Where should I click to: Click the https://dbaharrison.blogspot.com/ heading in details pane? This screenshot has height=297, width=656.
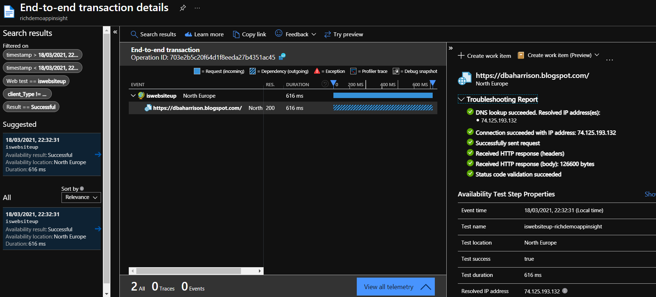click(x=532, y=75)
